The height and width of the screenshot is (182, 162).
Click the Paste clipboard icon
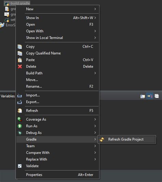click(x=20, y=60)
